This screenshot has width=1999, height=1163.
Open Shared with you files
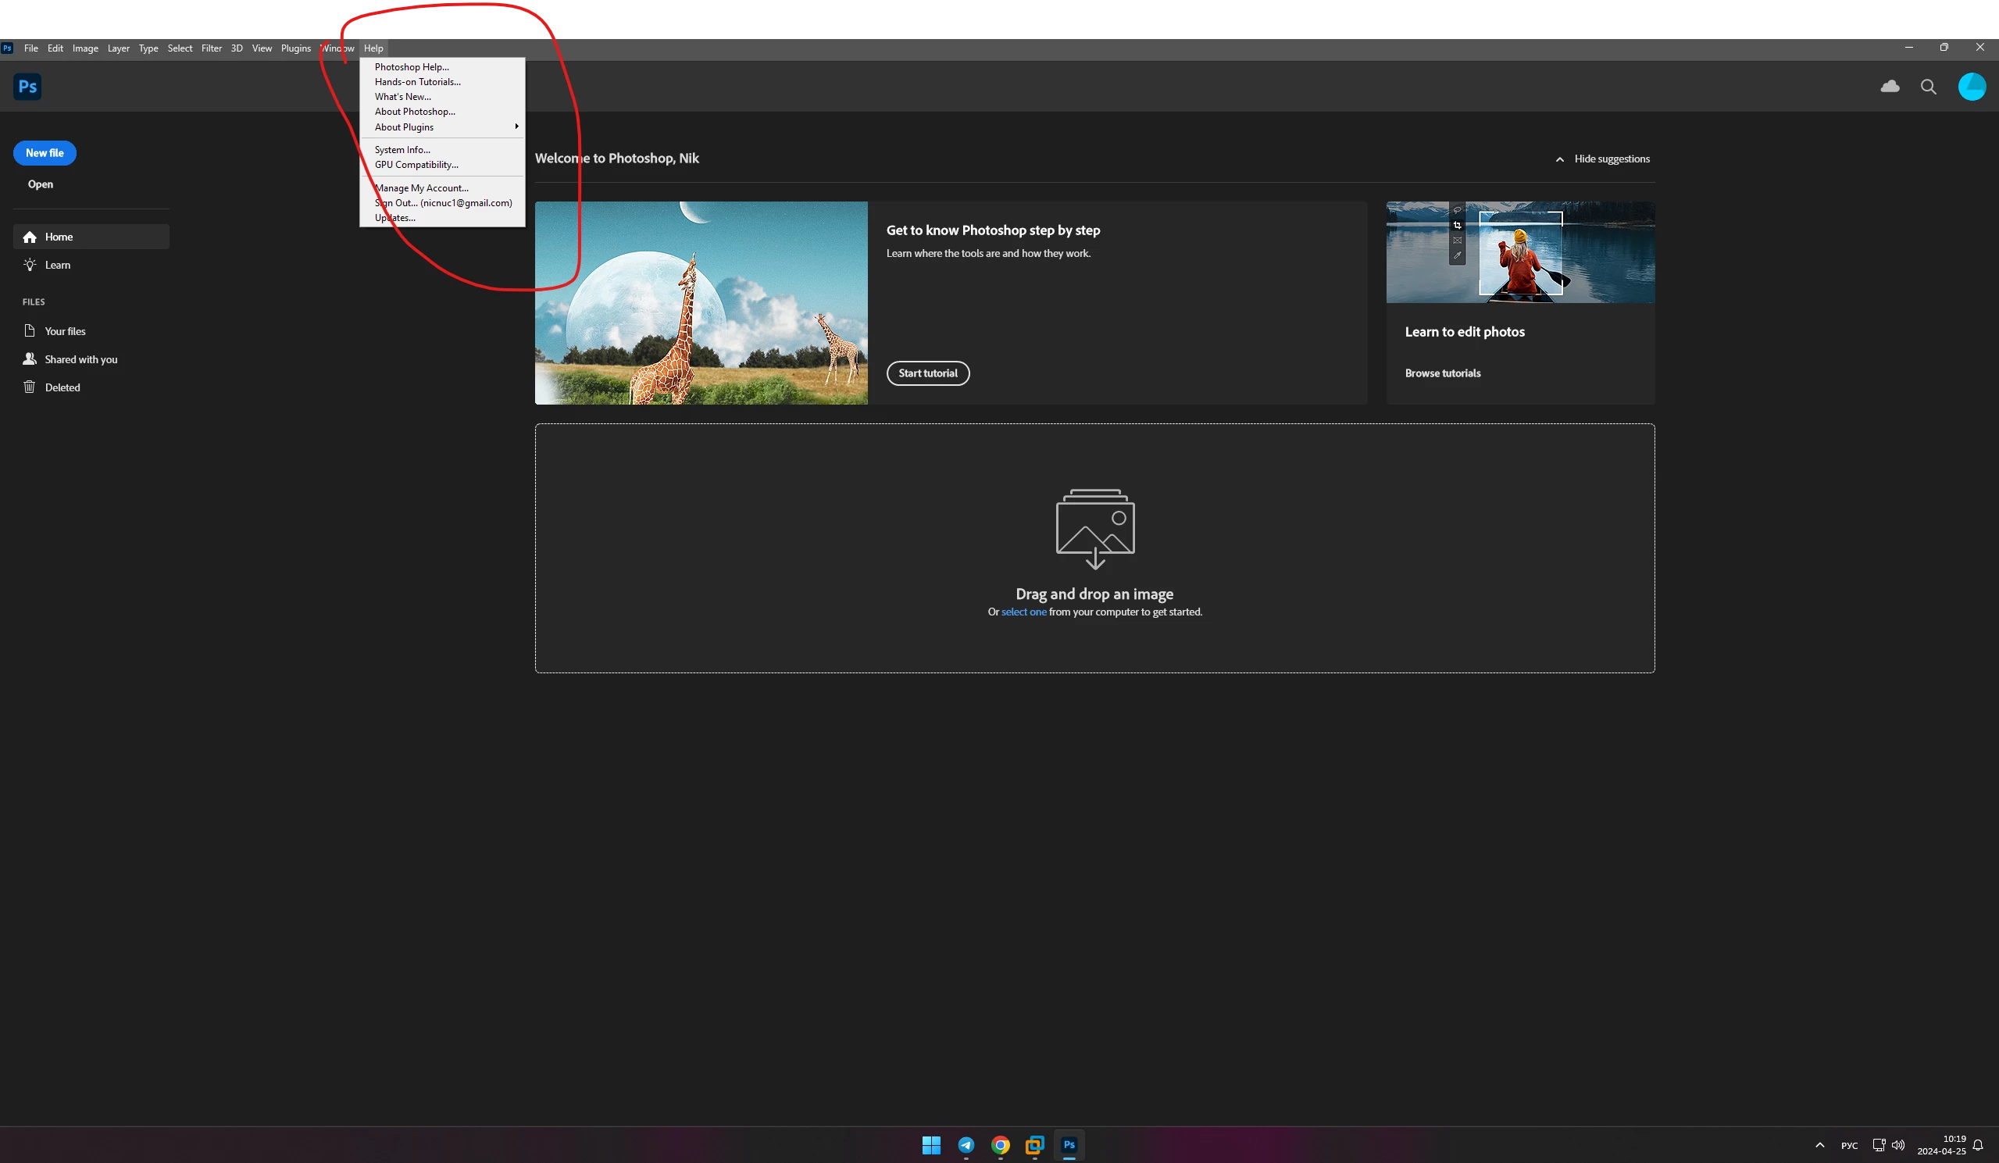coord(80,359)
